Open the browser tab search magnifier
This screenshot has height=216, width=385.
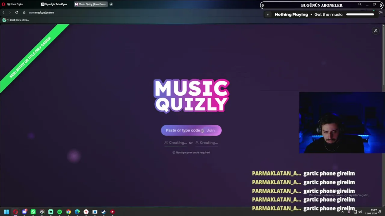[360, 4]
